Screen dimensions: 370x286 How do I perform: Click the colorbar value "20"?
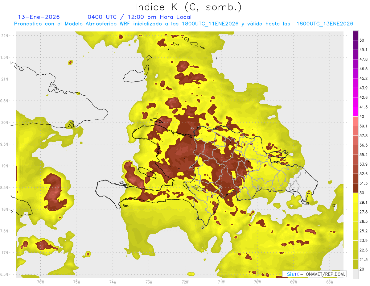[x=362, y=269]
